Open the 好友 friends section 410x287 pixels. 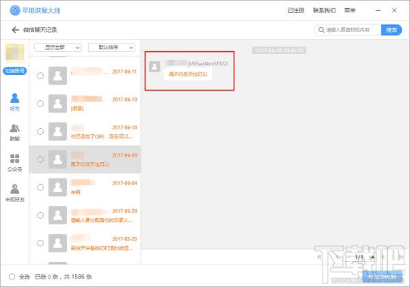coord(14,102)
